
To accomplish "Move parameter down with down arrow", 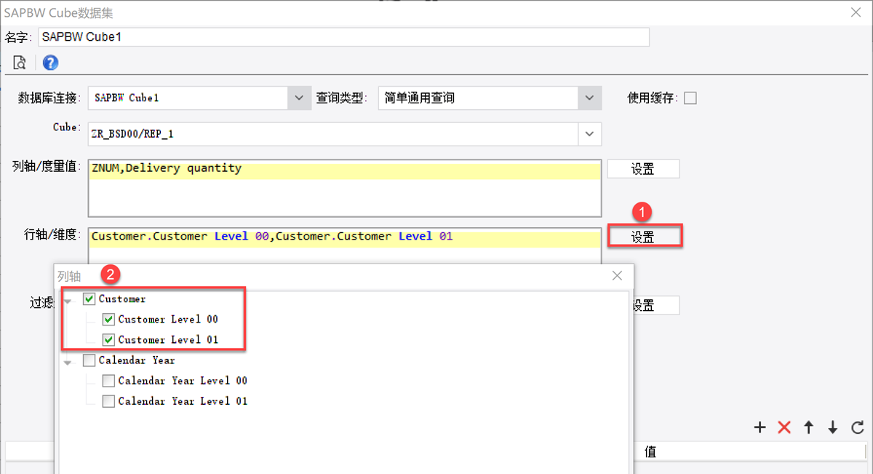I will point(833,427).
